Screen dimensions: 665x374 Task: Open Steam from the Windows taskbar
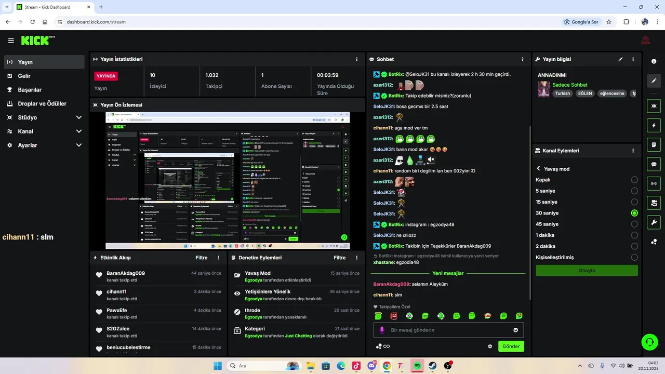pos(433,366)
